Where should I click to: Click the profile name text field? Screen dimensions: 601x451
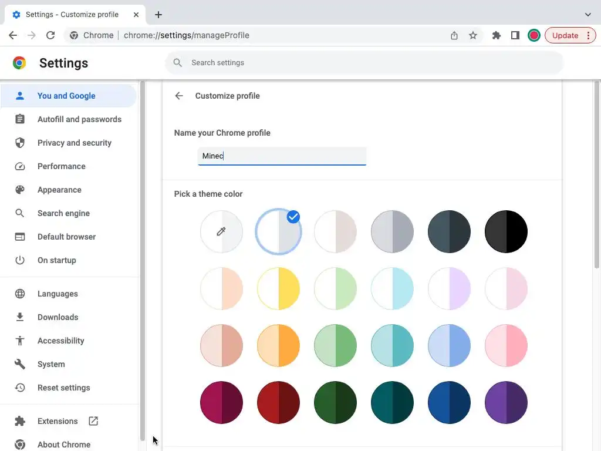[x=282, y=156]
